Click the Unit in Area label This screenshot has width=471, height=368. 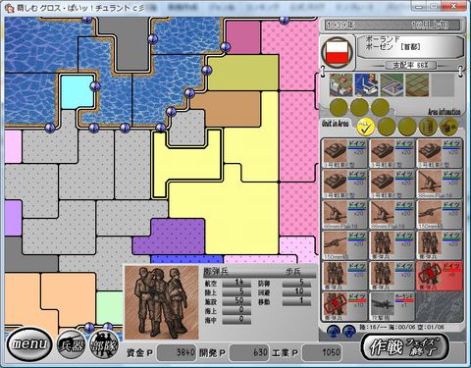click(x=335, y=124)
